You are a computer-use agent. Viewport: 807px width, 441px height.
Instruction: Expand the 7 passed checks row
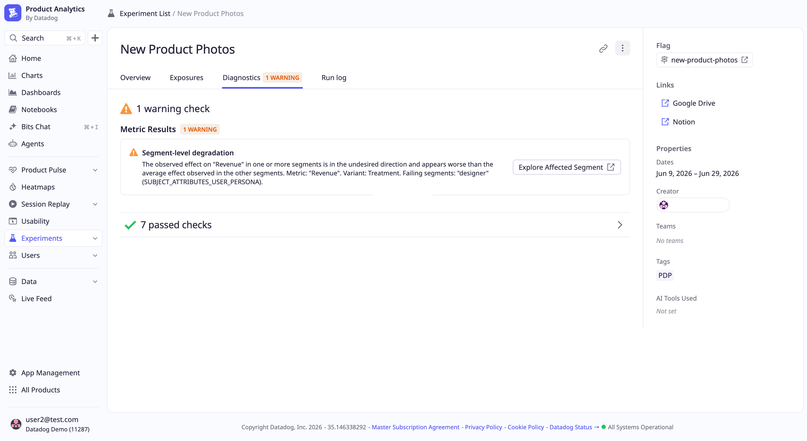click(x=375, y=225)
